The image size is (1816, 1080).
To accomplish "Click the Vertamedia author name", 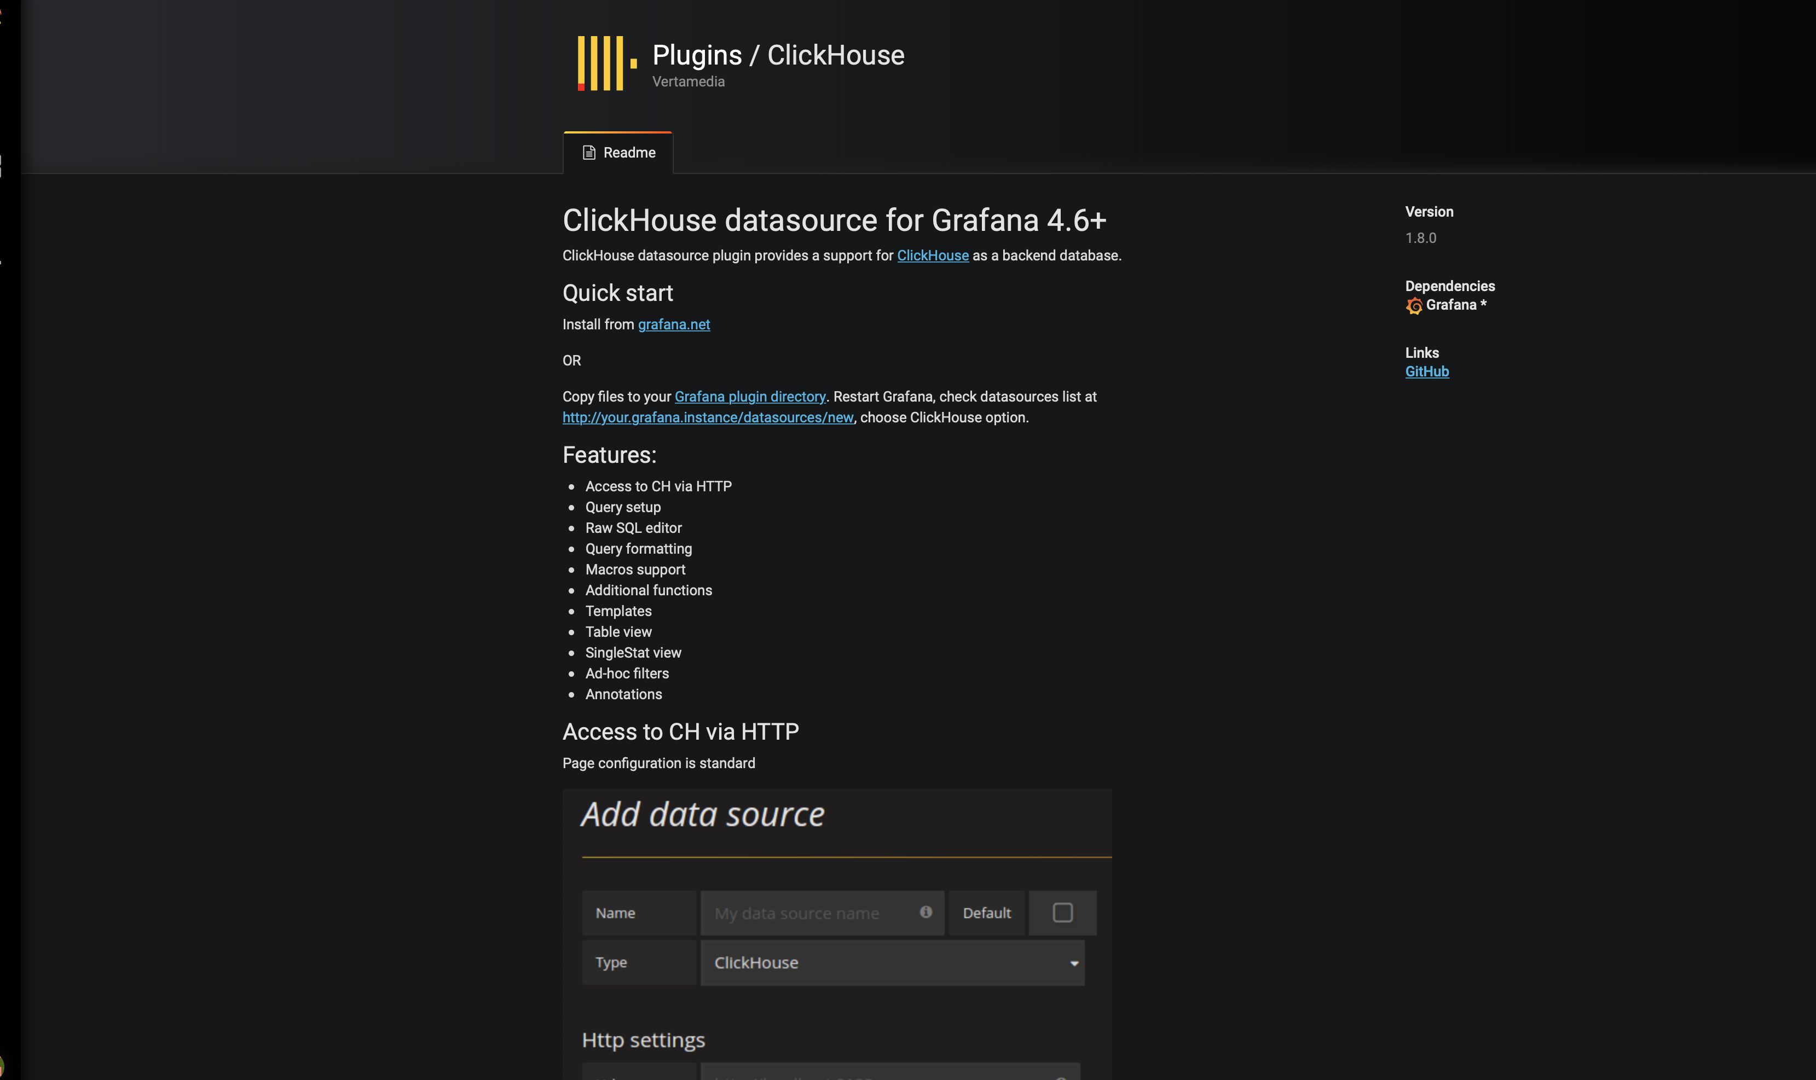I will tap(688, 82).
